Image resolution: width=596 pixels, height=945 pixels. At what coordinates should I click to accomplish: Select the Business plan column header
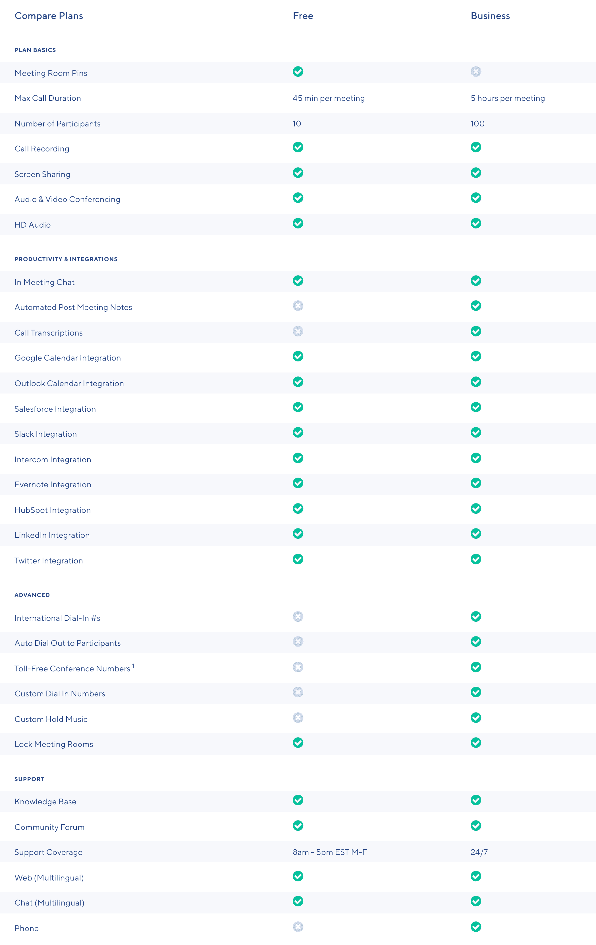[490, 16]
